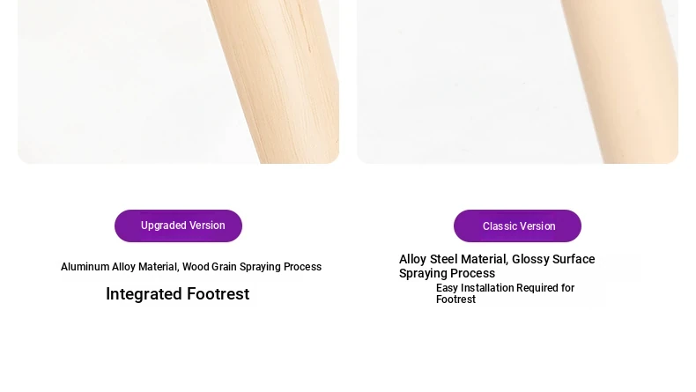Click "Easy Installation Required for" text line

(x=505, y=288)
